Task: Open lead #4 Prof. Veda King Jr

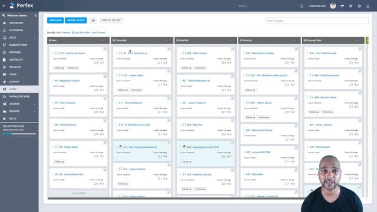Action: [135, 53]
